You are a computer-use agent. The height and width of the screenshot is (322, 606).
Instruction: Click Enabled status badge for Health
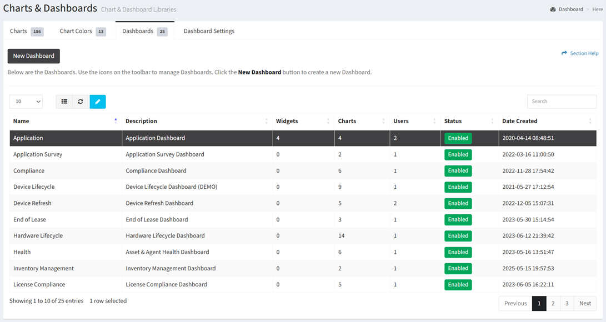(x=458, y=252)
